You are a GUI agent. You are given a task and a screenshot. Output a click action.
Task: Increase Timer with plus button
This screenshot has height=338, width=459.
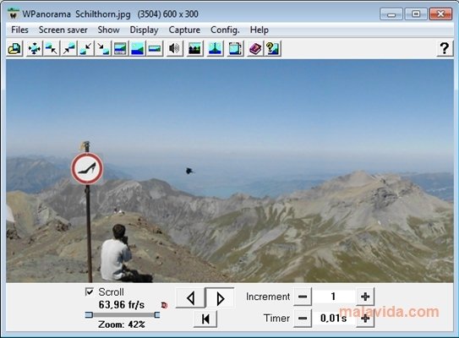pos(365,318)
